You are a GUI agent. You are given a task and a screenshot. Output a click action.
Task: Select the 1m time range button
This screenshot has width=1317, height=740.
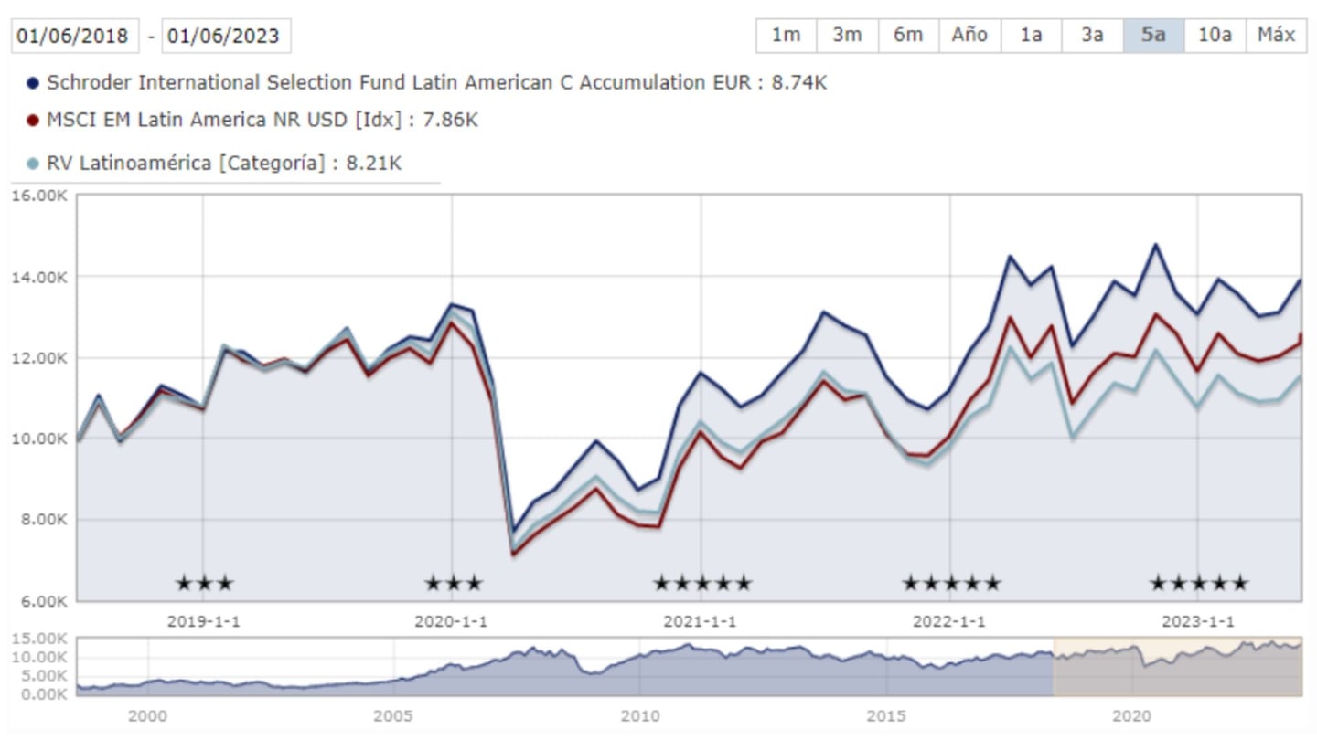pyautogui.click(x=786, y=36)
